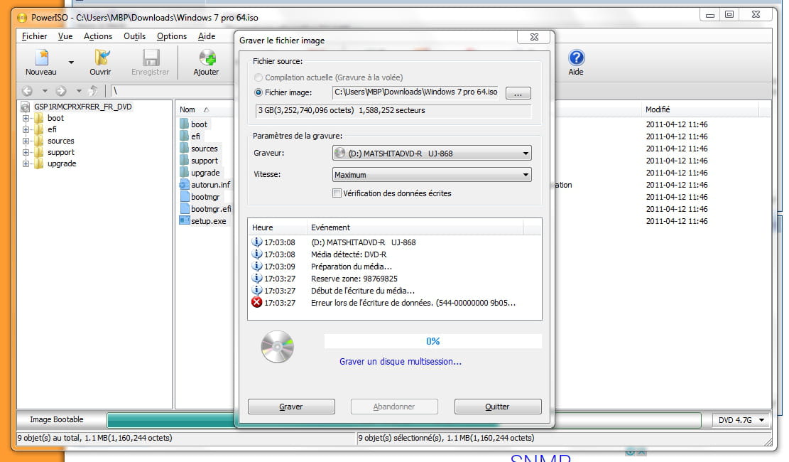
Task: Select the Erreur lors de l'écriture log entry
Action: (x=395, y=303)
